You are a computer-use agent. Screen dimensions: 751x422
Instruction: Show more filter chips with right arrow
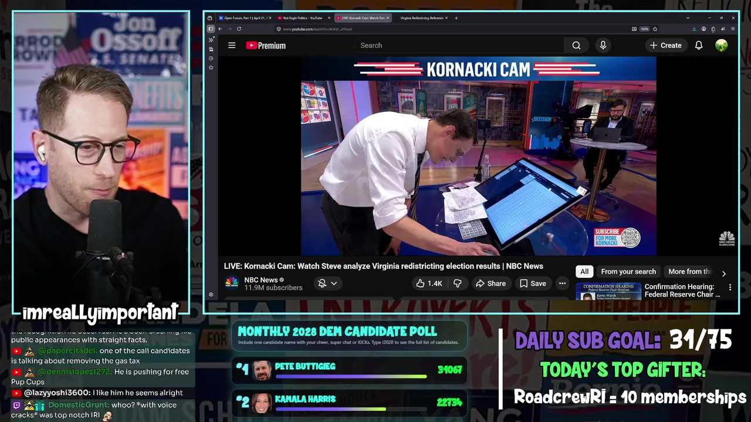723,273
